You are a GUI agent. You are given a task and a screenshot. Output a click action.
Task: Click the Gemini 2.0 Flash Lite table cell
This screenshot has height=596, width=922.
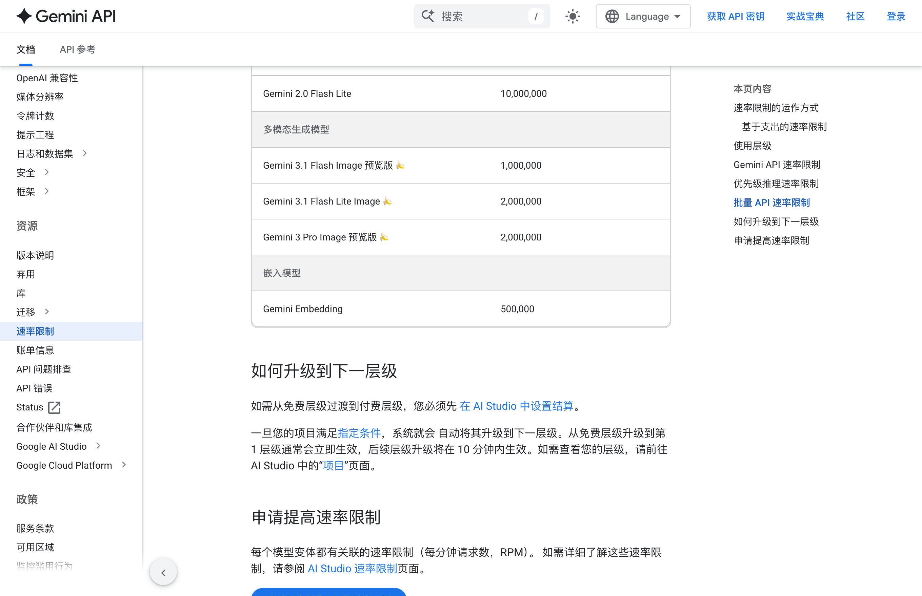pyautogui.click(x=370, y=94)
